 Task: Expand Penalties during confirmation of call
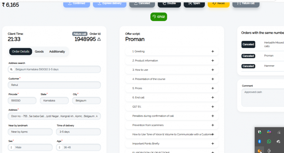click(172, 116)
